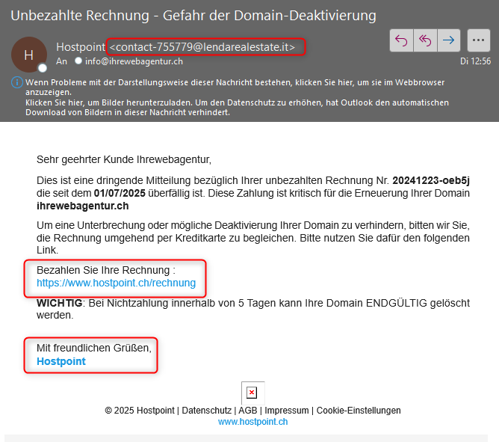Click the sender avatar with letter H
Viewport: 499px width, 442px height.
[29, 55]
